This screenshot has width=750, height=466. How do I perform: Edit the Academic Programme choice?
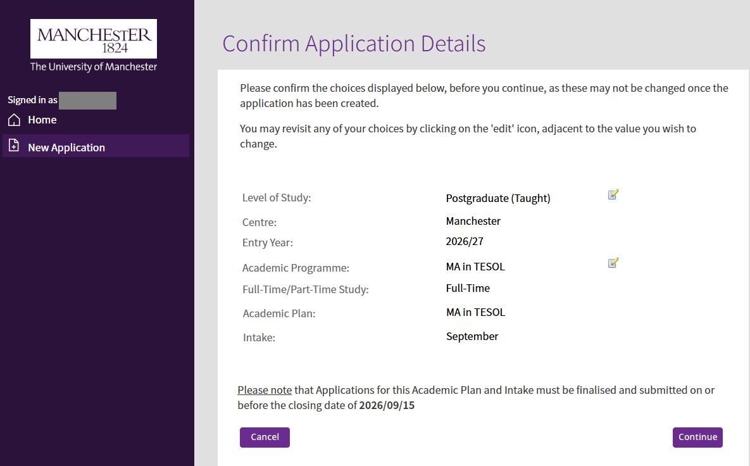point(613,263)
